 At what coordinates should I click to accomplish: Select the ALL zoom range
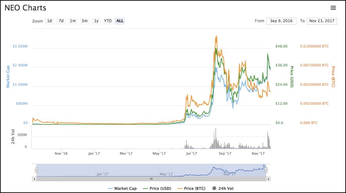(x=120, y=21)
